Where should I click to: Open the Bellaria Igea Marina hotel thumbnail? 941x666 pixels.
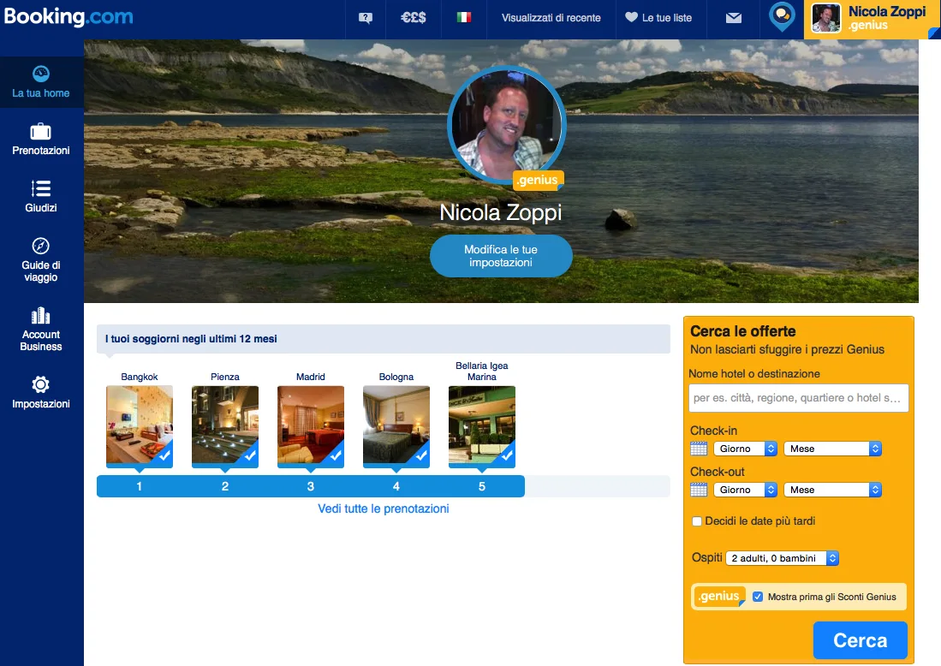pyautogui.click(x=482, y=426)
